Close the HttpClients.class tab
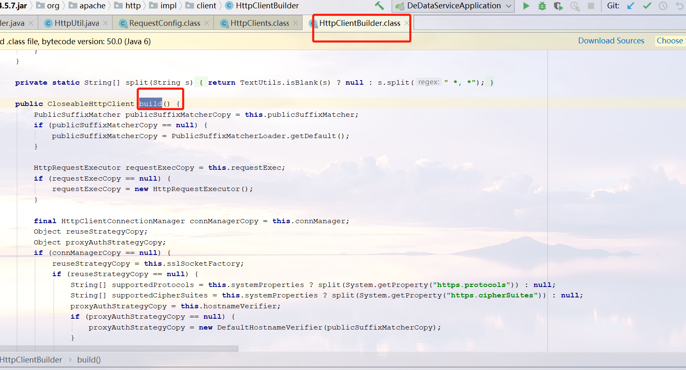The image size is (686, 370). [x=295, y=23]
